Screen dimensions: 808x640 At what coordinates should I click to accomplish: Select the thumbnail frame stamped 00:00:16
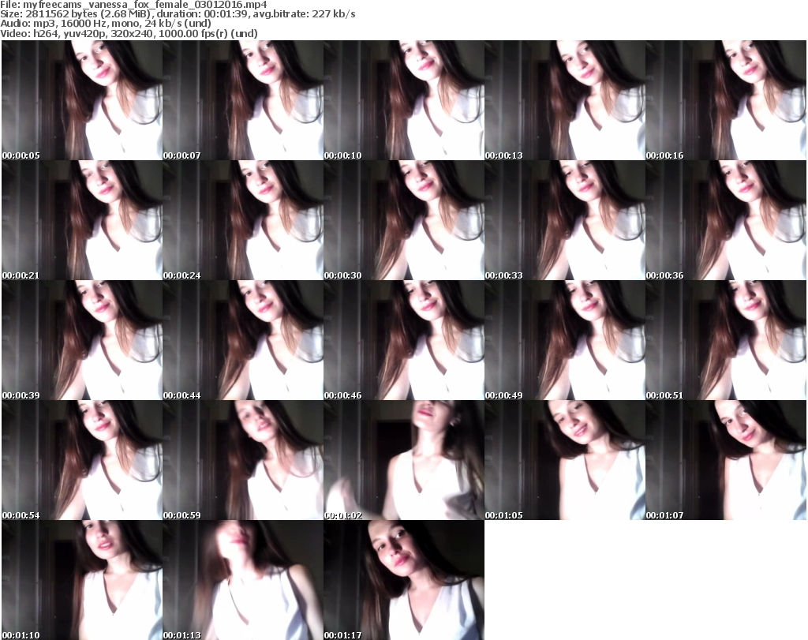coord(726,100)
